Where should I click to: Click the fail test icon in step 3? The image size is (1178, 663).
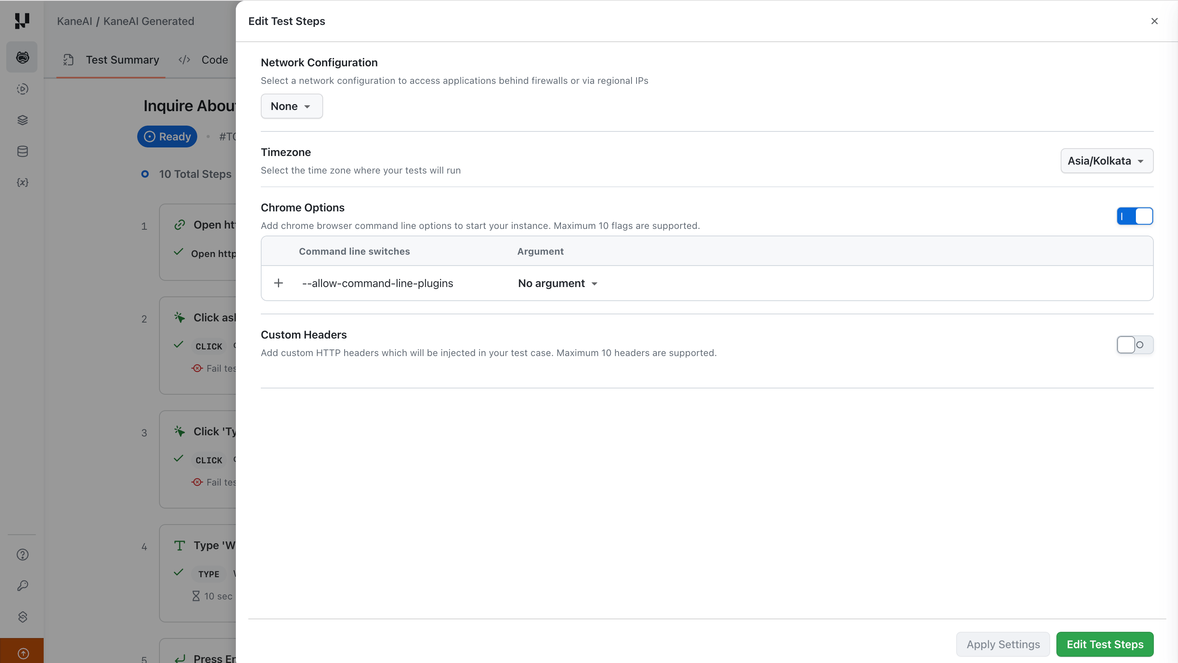197,482
